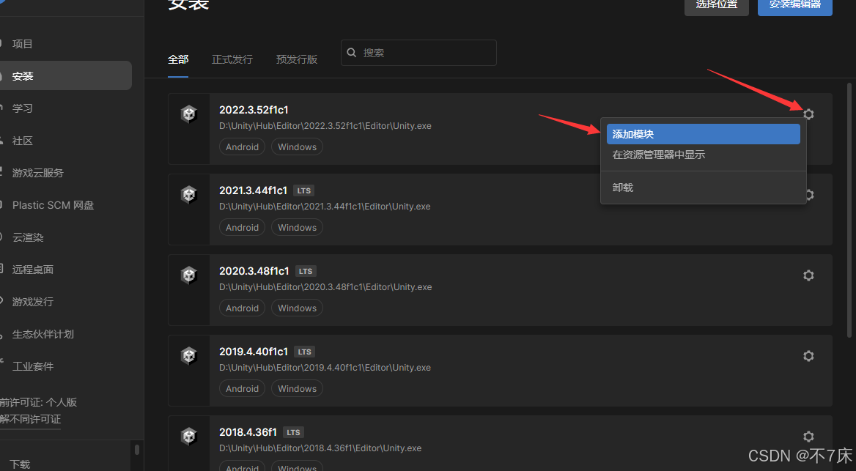The image size is (856, 471).
Task: Click the 许可证: 个人版 license text
Action: click(38, 402)
